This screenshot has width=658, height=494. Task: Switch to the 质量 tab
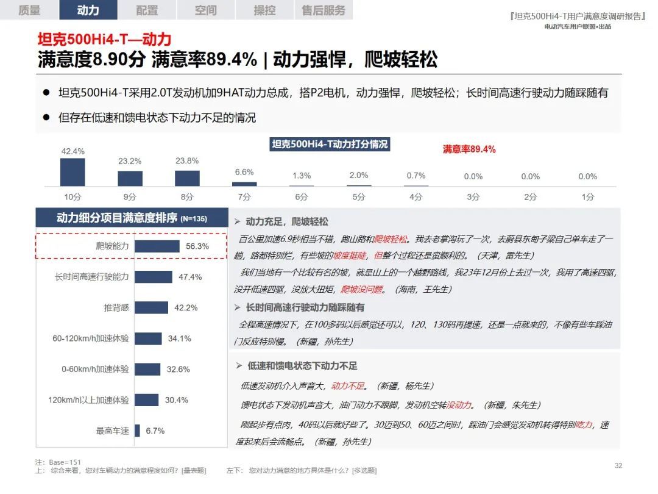[x=29, y=10]
